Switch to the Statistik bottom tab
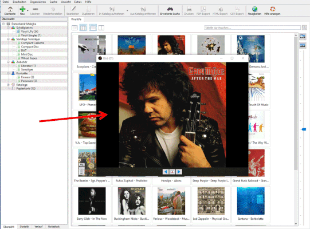Image resolution: width=310 pixels, height=229 pixels. (x=24, y=227)
